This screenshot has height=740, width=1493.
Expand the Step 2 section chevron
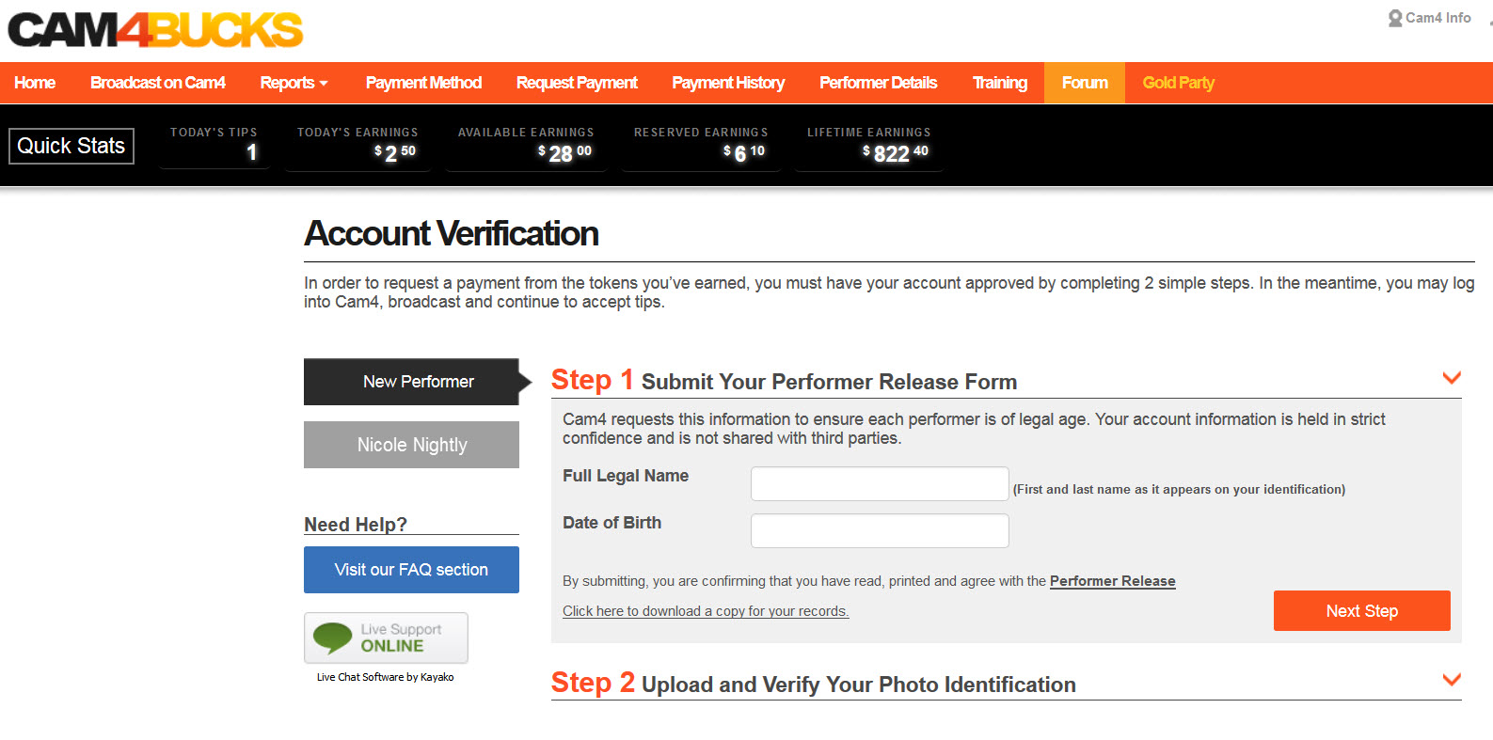(x=1452, y=680)
